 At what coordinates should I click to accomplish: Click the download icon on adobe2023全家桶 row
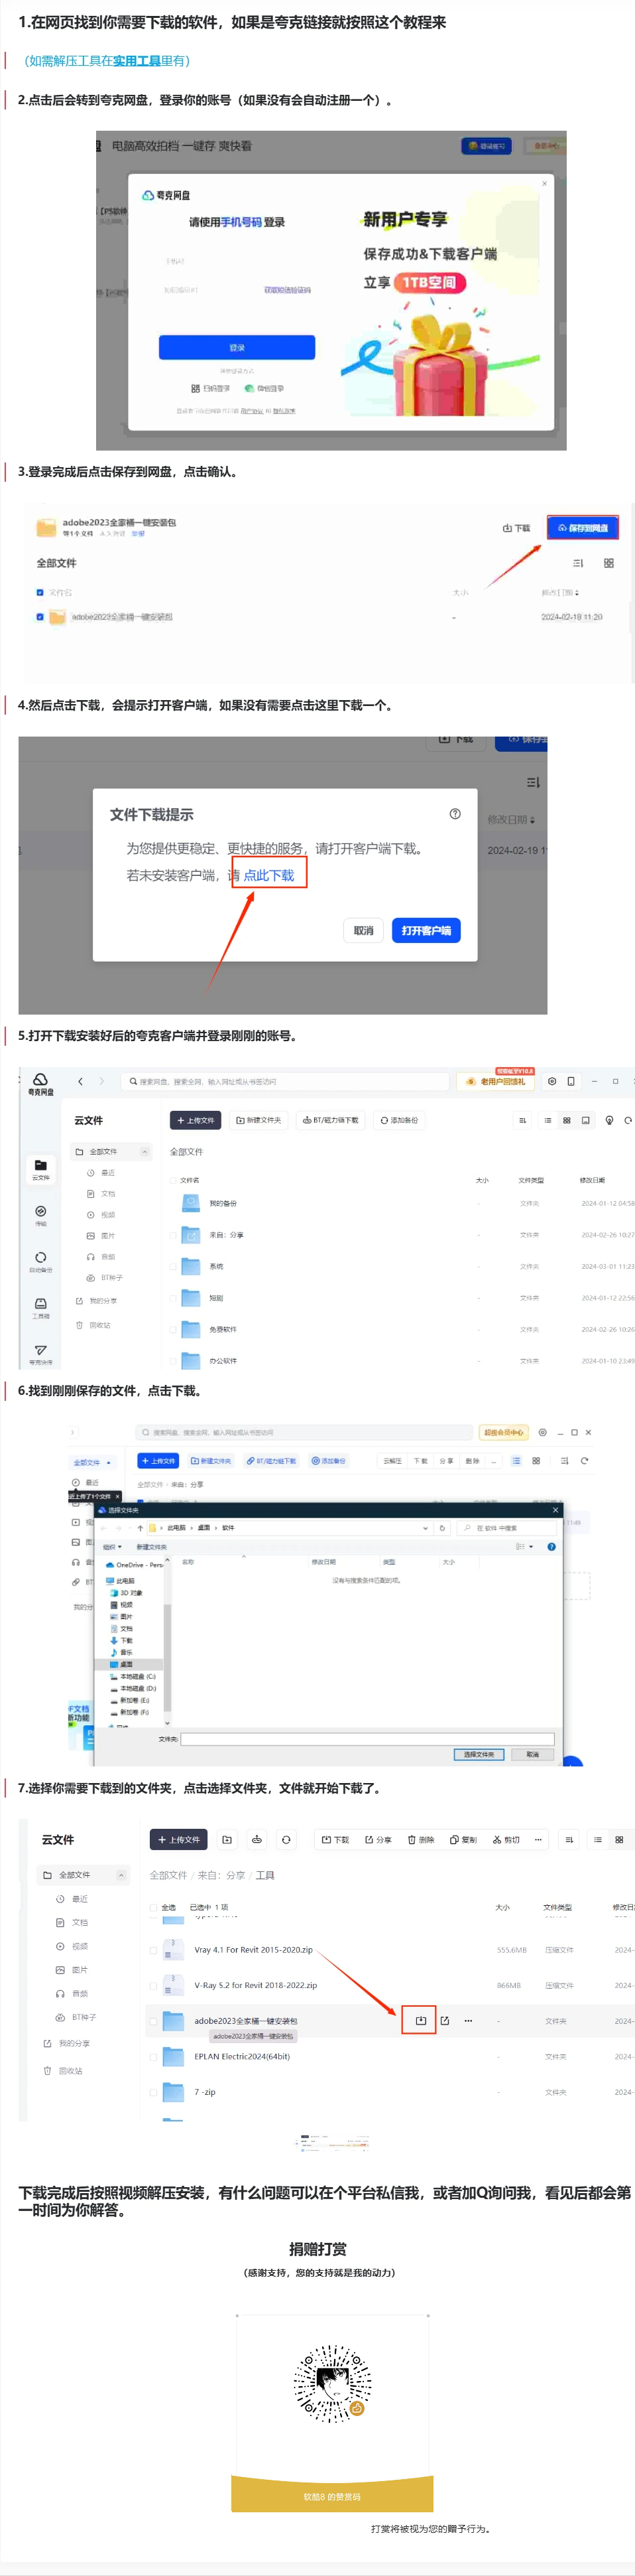pos(420,2020)
